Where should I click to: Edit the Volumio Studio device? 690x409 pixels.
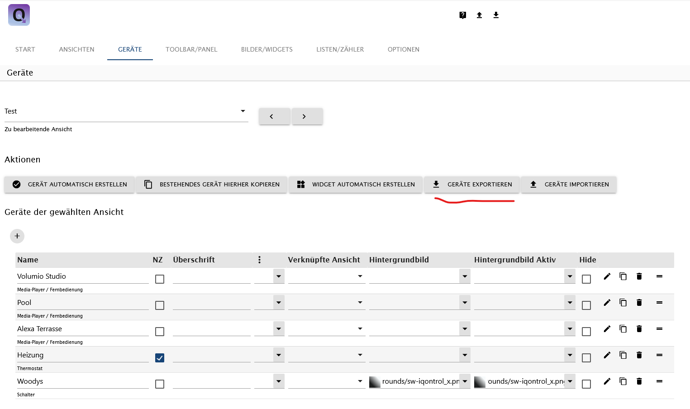click(x=607, y=276)
